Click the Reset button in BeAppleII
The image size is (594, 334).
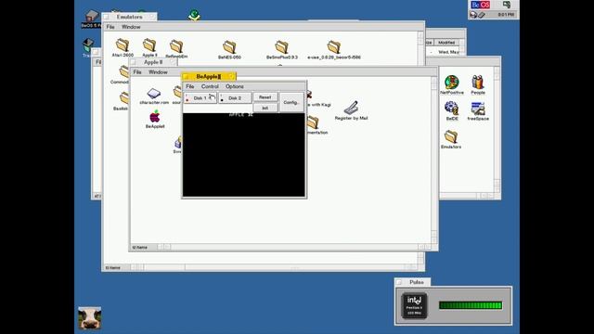click(x=265, y=97)
